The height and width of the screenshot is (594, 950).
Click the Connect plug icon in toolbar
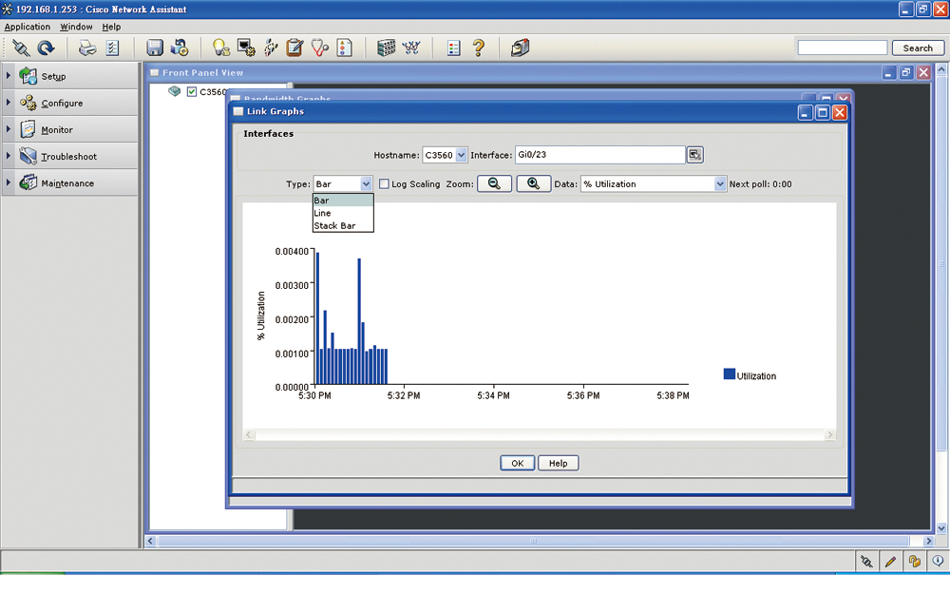21,48
